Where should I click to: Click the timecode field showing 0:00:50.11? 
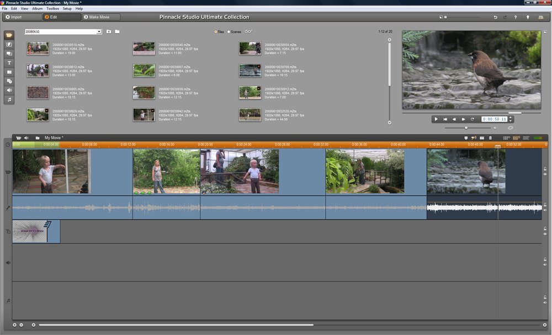(x=494, y=119)
